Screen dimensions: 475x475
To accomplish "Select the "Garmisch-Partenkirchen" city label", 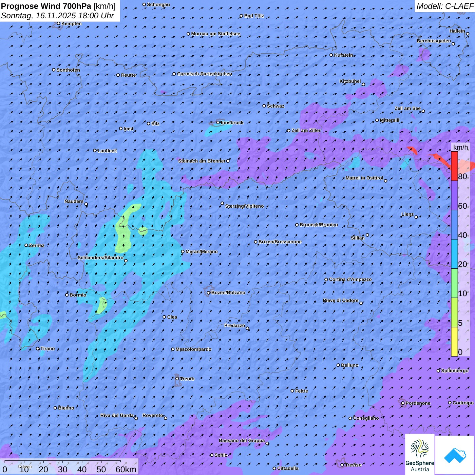I will pos(205,74).
